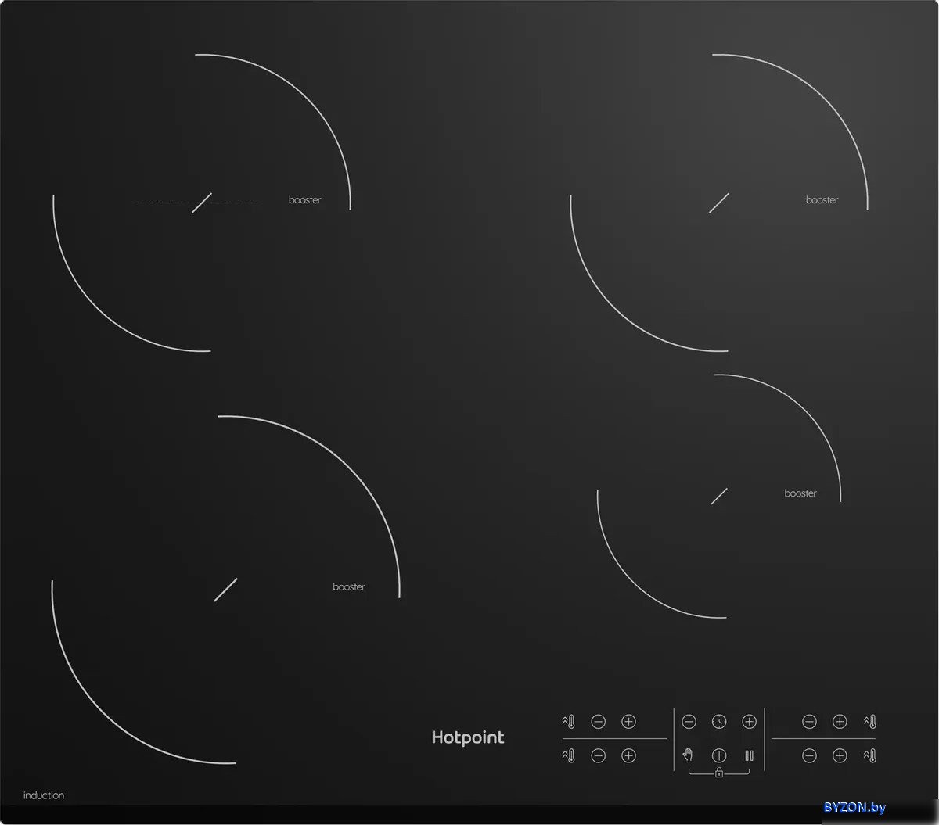Reduce timer with the center minus button
The height and width of the screenshot is (825, 939).
[689, 721]
